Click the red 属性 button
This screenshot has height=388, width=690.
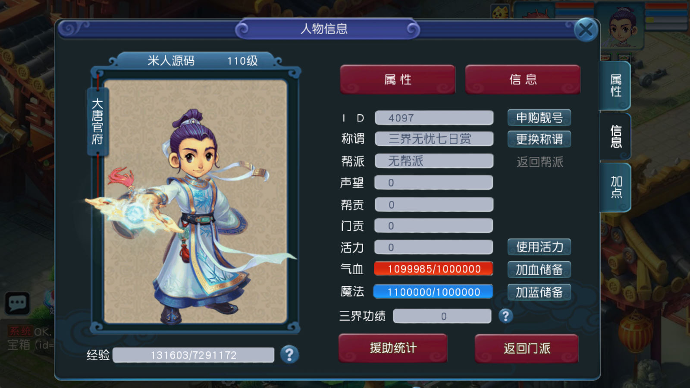[398, 79]
